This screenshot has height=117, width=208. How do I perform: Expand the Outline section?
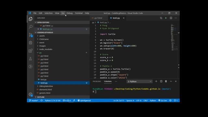[62, 97]
